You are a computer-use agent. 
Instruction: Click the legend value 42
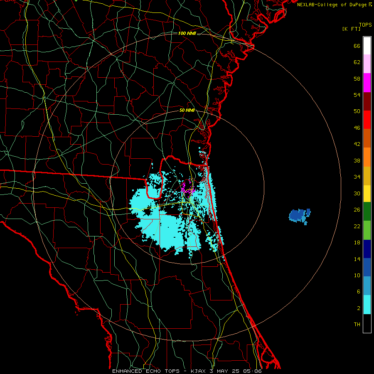click(357, 144)
